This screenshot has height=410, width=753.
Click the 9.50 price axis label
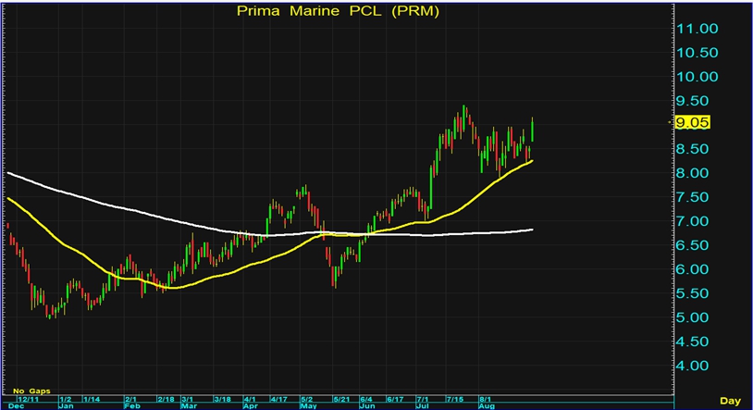click(692, 101)
